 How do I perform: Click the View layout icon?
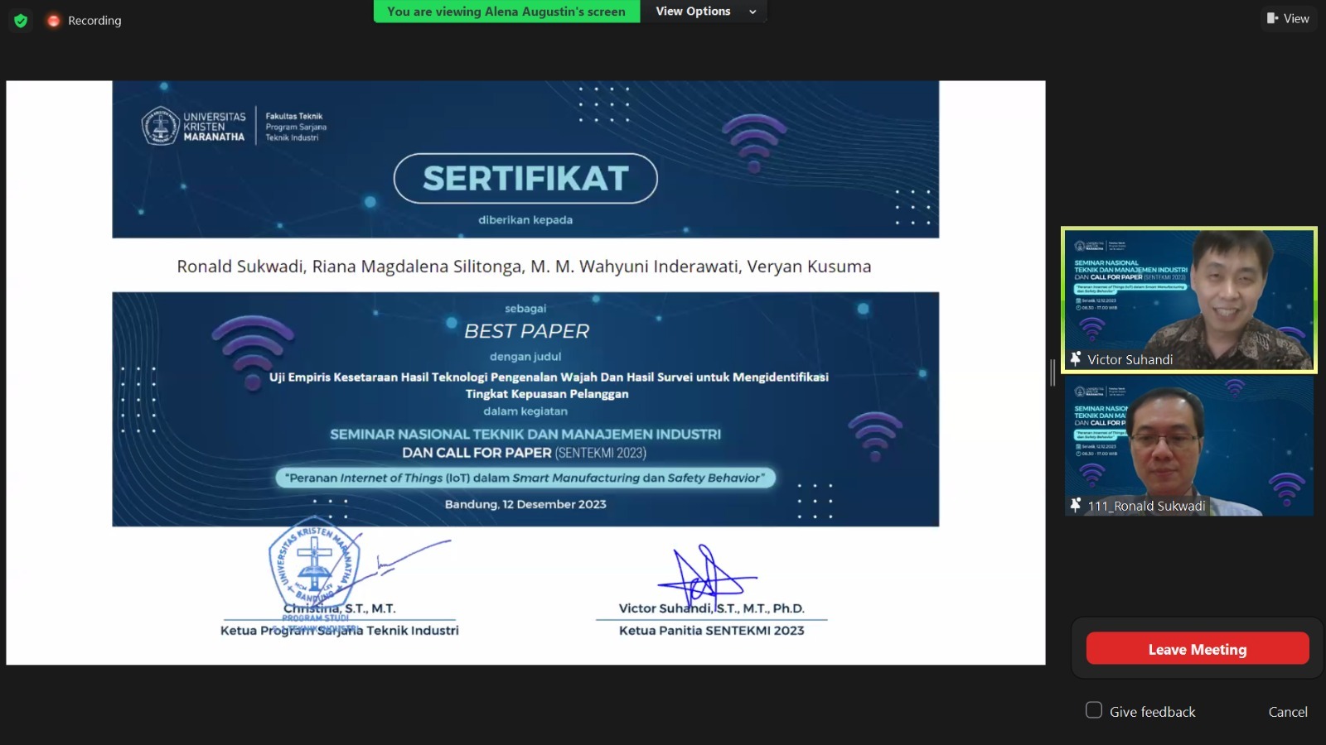point(1272,18)
